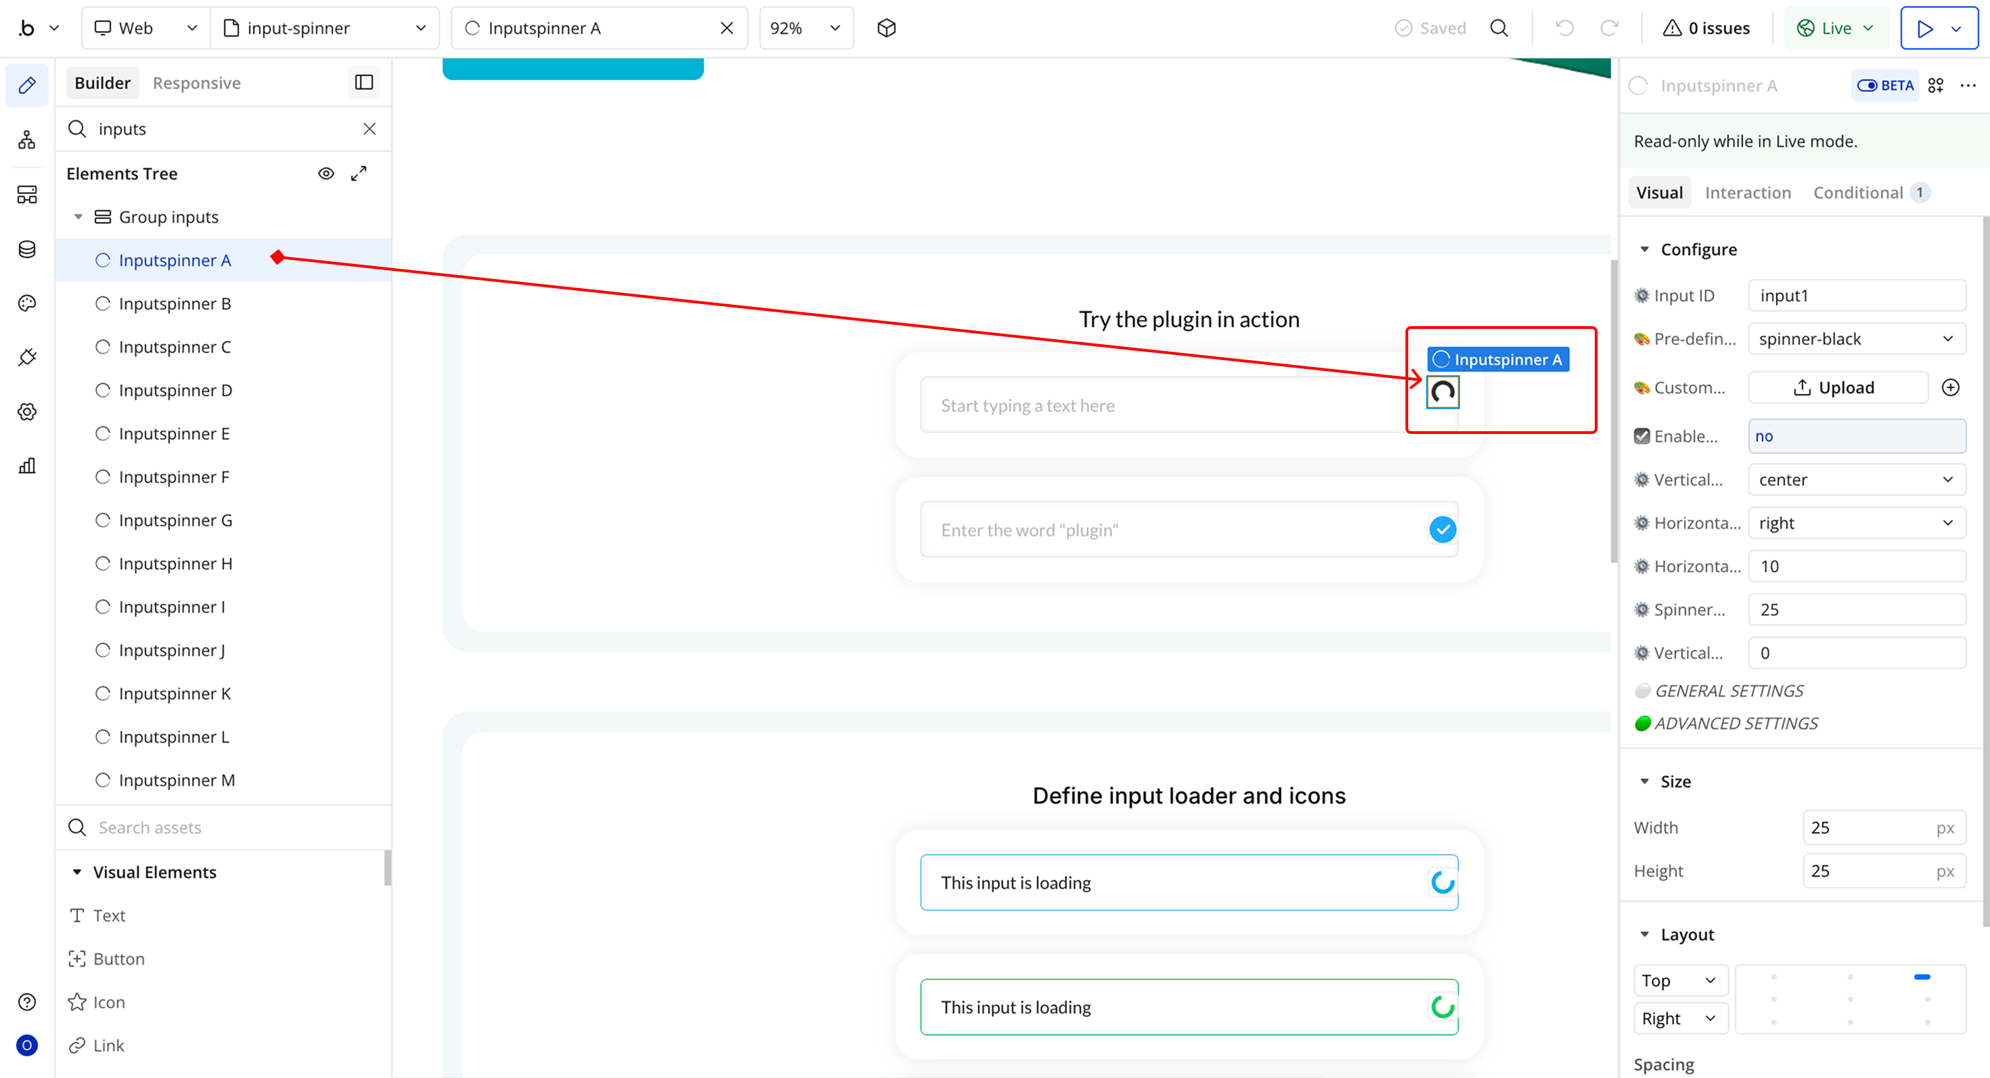The height and width of the screenshot is (1078, 1990).
Task: Open the Settings gear in sidebar
Action: [x=27, y=411]
